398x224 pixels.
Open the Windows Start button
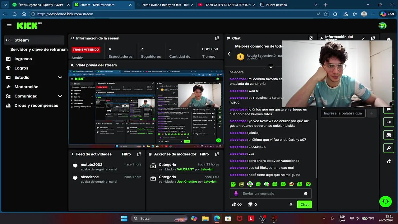point(124,218)
